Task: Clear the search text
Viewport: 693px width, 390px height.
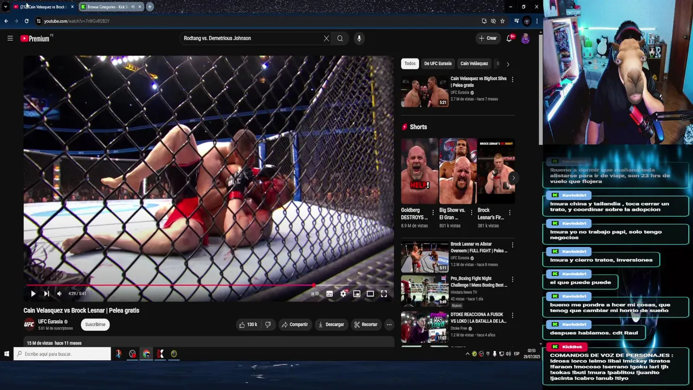Action: [x=326, y=38]
